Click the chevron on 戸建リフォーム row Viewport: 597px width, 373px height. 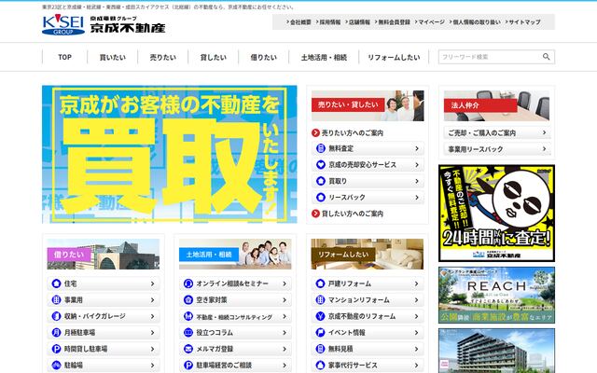click(417, 283)
